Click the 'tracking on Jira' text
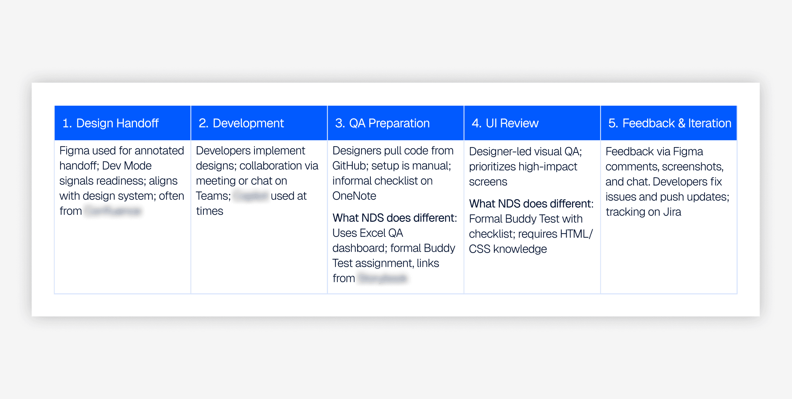 643,212
